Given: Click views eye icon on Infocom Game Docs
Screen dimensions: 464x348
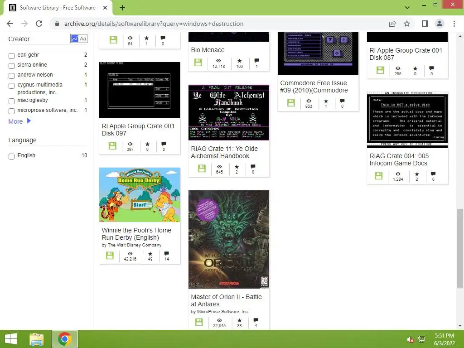Looking at the screenshot, I should click(x=398, y=174).
